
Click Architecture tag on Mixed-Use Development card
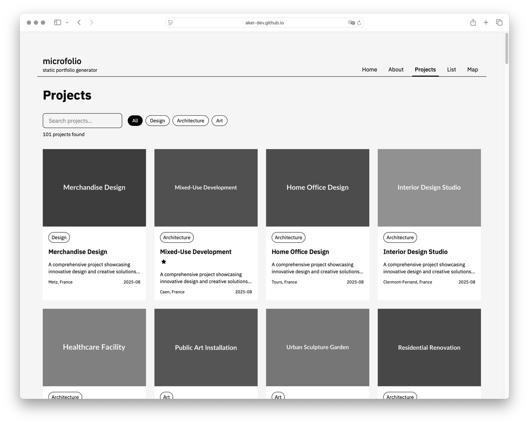(177, 237)
